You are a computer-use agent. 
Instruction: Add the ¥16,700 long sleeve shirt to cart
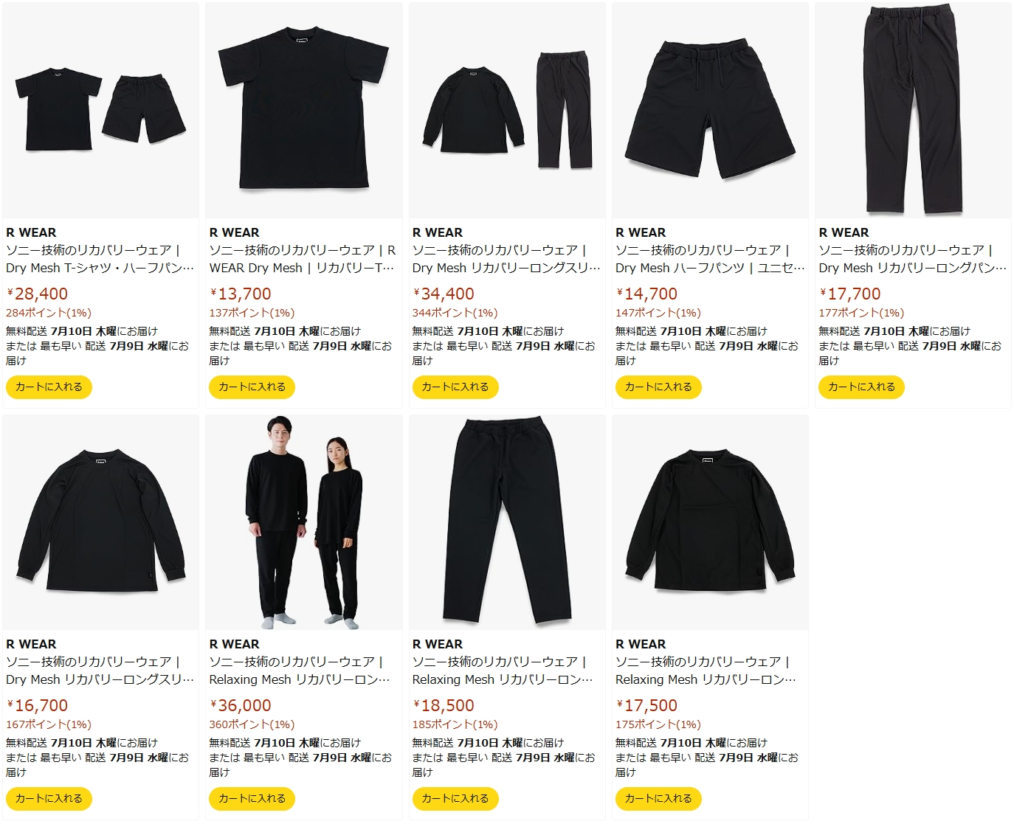pos(49,798)
